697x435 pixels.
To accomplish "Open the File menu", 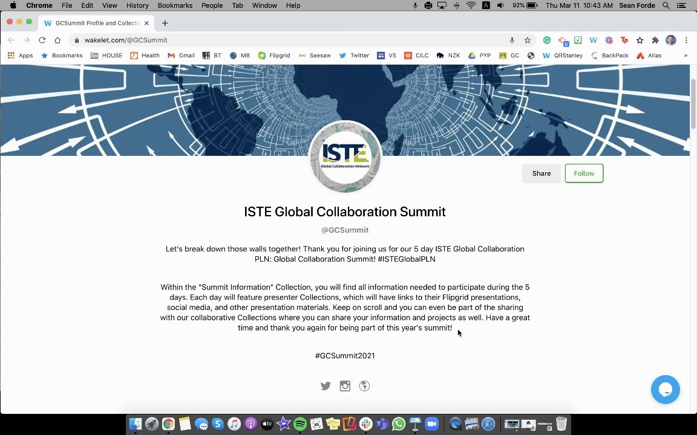I will click(x=67, y=5).
